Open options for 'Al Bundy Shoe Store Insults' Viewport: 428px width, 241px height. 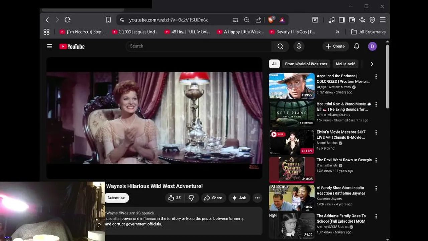376,188
